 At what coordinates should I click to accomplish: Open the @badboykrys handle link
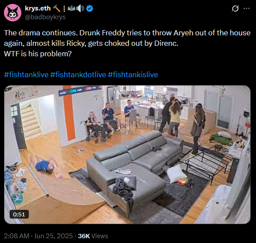45,17
